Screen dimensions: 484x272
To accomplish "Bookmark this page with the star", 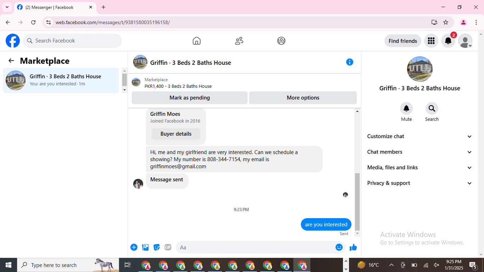I will coord(446,22).
